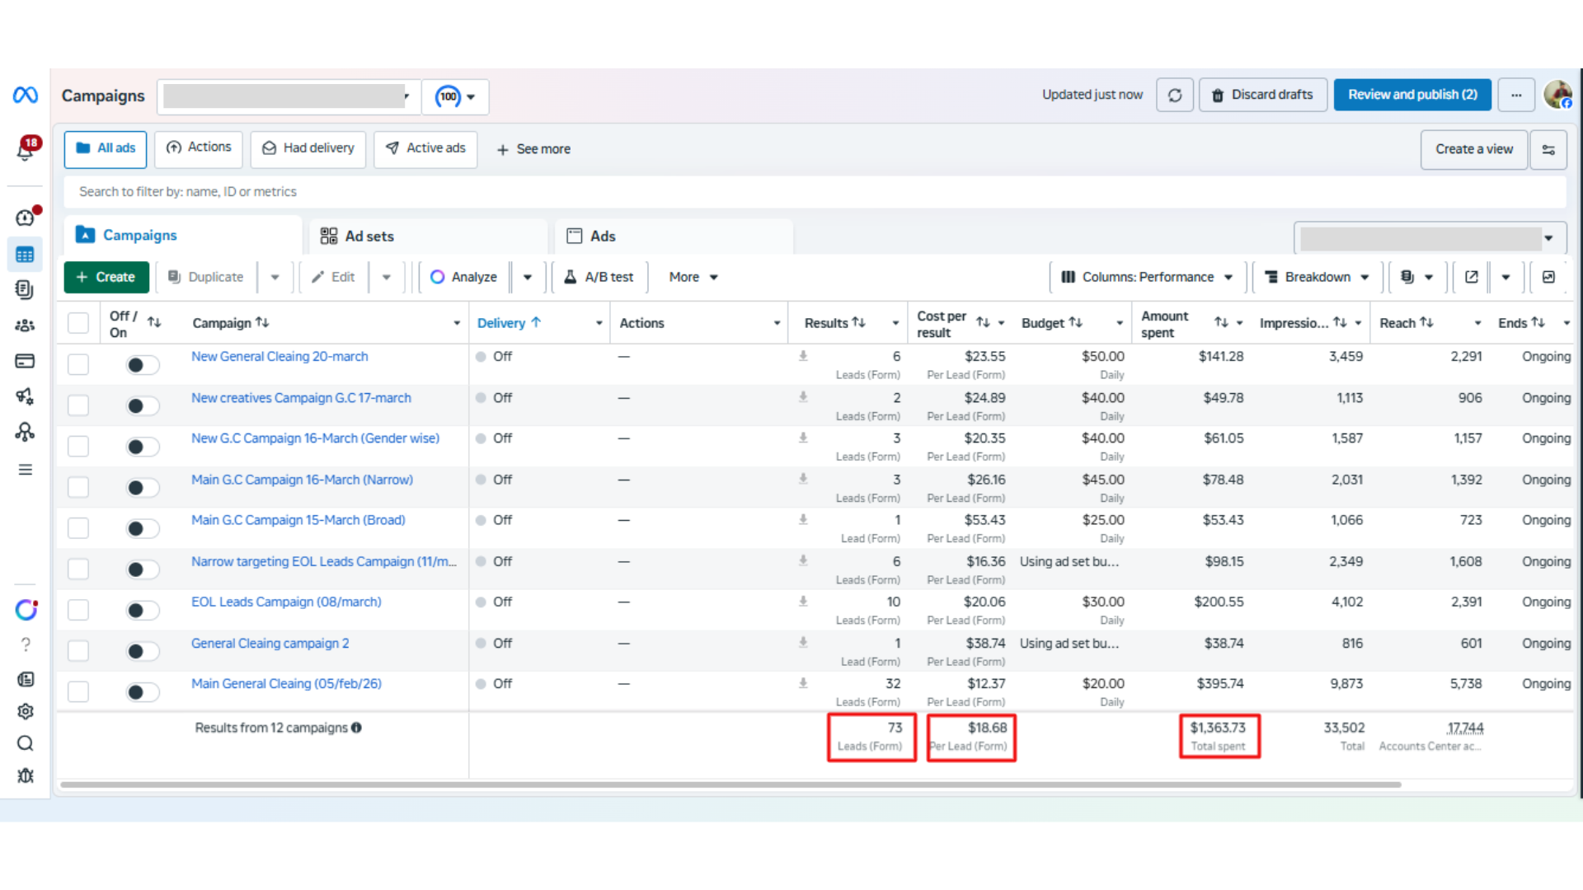
Task: Toggle on New General Cleaing 20-march campaign
Action: (x=142, y=365)
